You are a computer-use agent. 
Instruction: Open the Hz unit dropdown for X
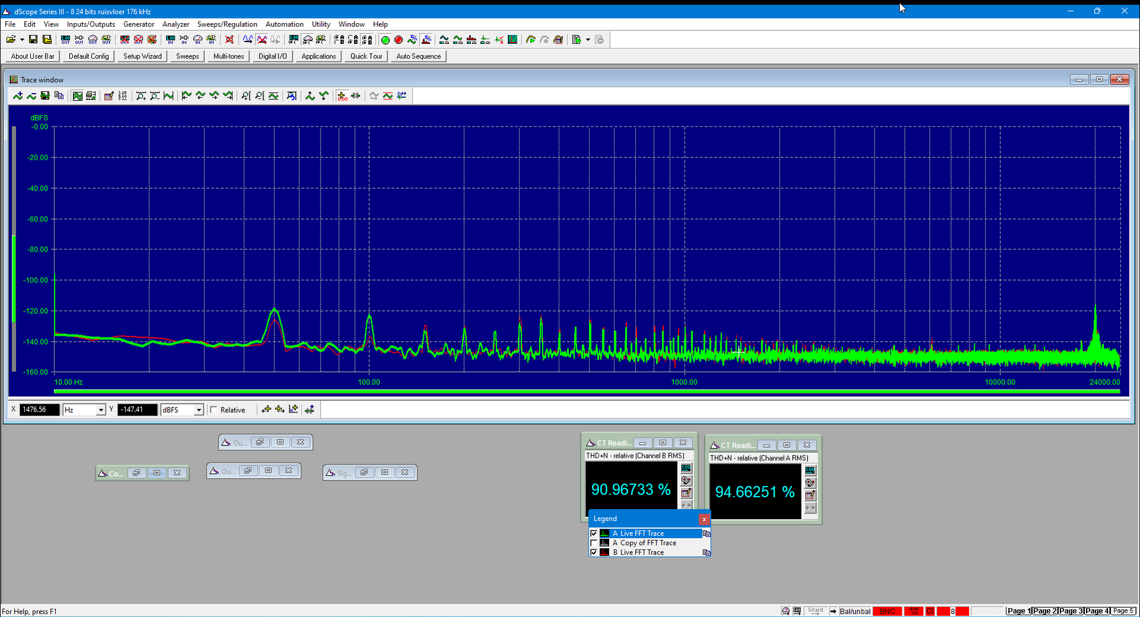(x=101, y=410)
